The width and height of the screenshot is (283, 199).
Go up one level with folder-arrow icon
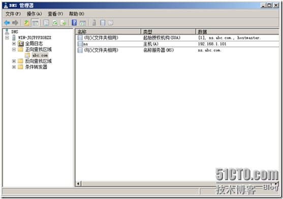26,23
